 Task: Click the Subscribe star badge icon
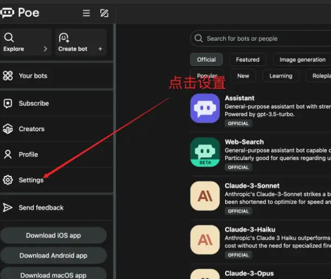8,103
